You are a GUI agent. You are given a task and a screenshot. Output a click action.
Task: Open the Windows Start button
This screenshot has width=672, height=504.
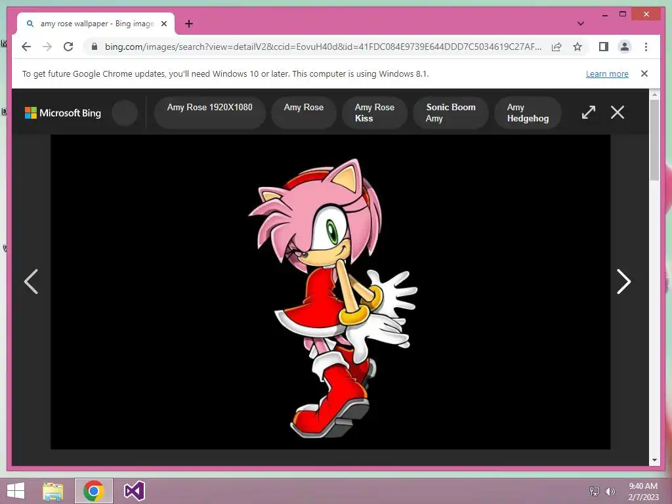coord(16,491)
